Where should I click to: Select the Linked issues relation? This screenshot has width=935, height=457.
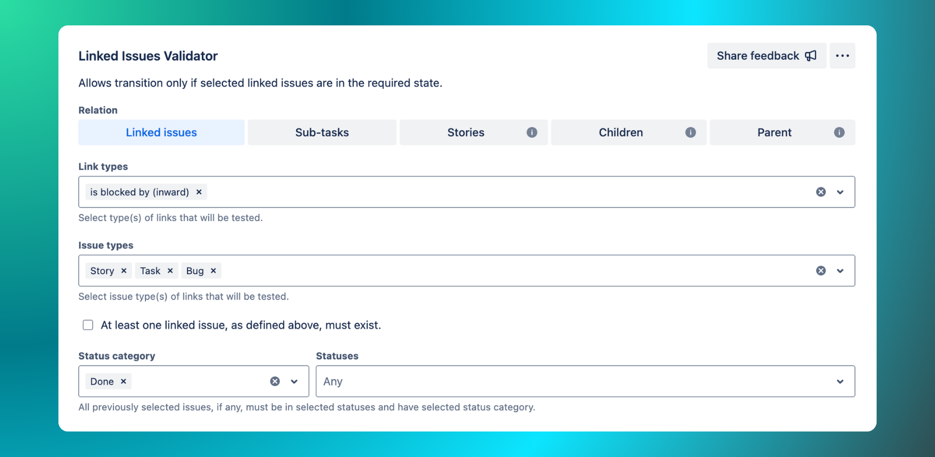[x=161, y=132]
